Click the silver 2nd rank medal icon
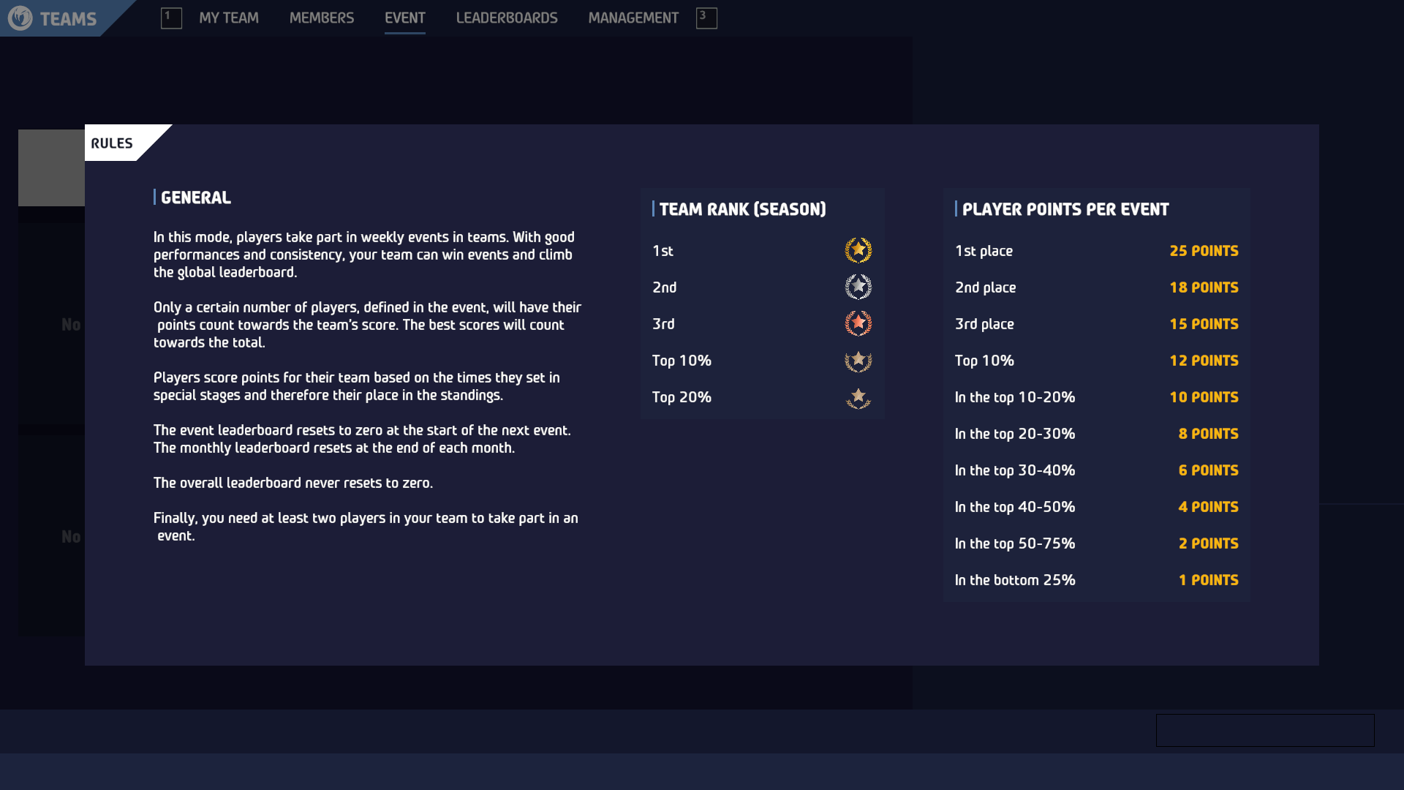The height and width of the screenshot is (790, 1404). [x=858, y=287]
